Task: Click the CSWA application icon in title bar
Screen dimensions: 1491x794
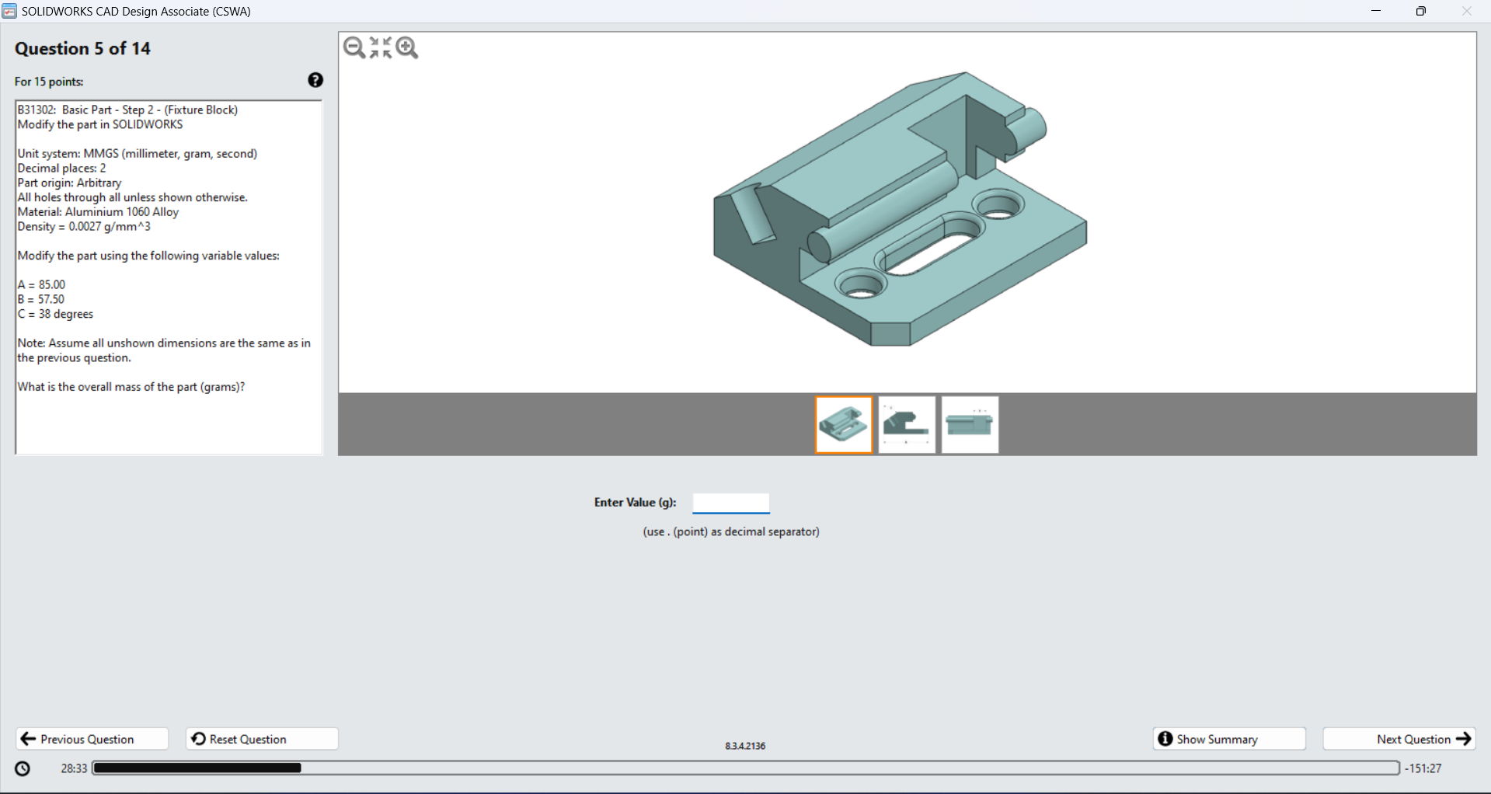Action: coord(9,11)
